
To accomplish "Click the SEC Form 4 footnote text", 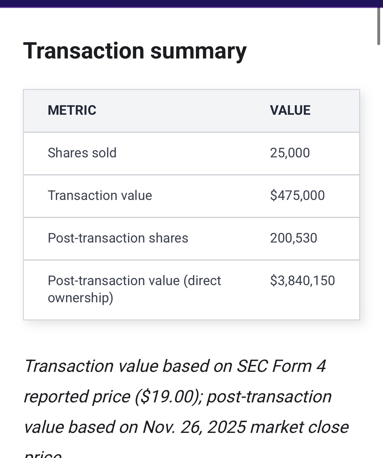I will coord(281,366).
